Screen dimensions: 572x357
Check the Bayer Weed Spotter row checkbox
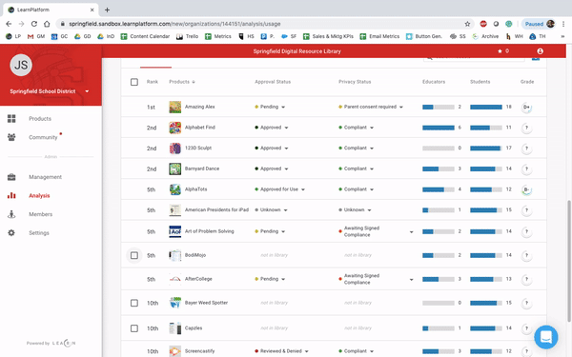(x=134, y=303)
